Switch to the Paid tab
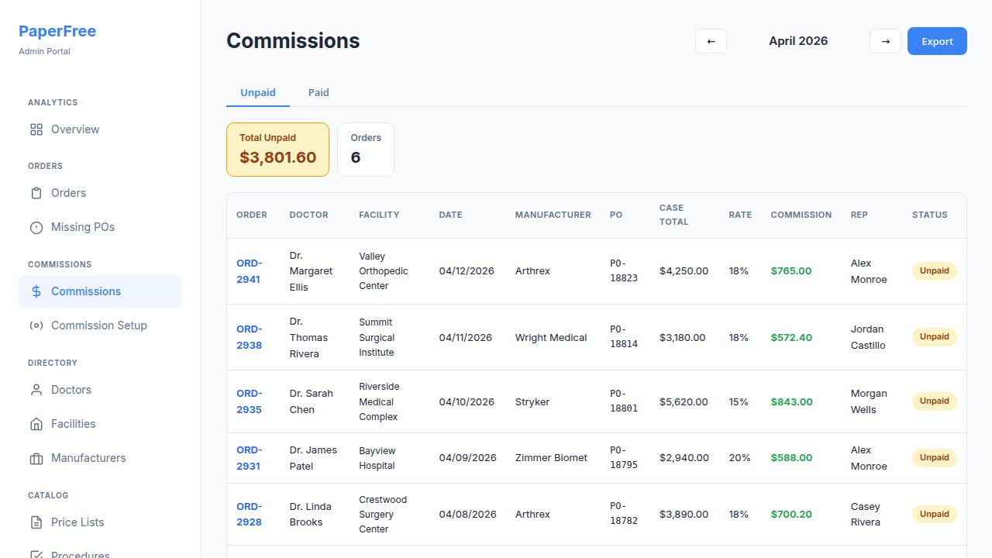 coord(319,92)
